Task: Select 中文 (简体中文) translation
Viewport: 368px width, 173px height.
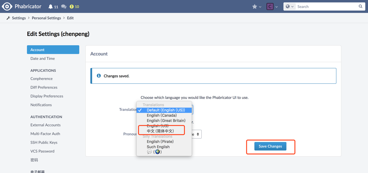Action: click(164, 131)
